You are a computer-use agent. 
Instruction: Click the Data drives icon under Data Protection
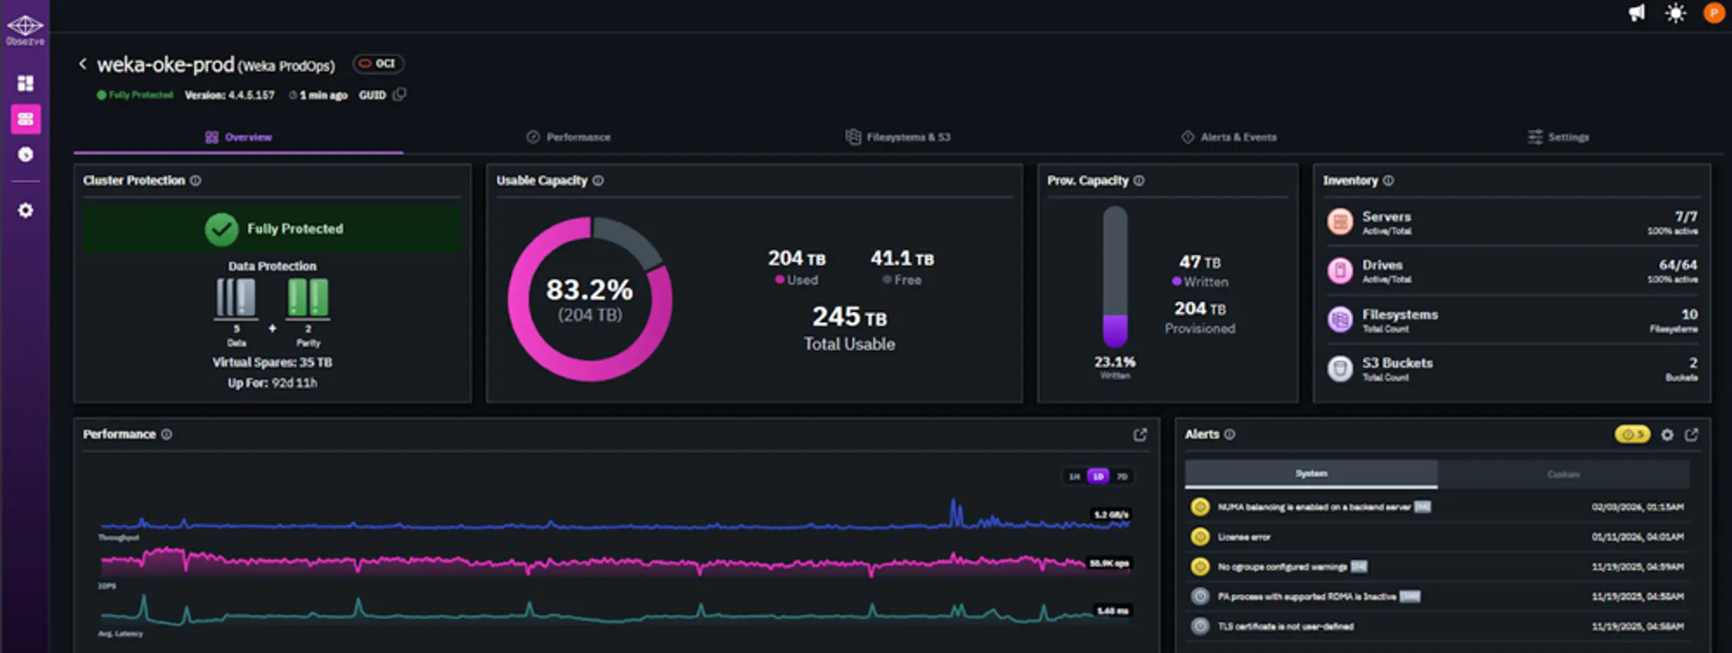(236, 298)
